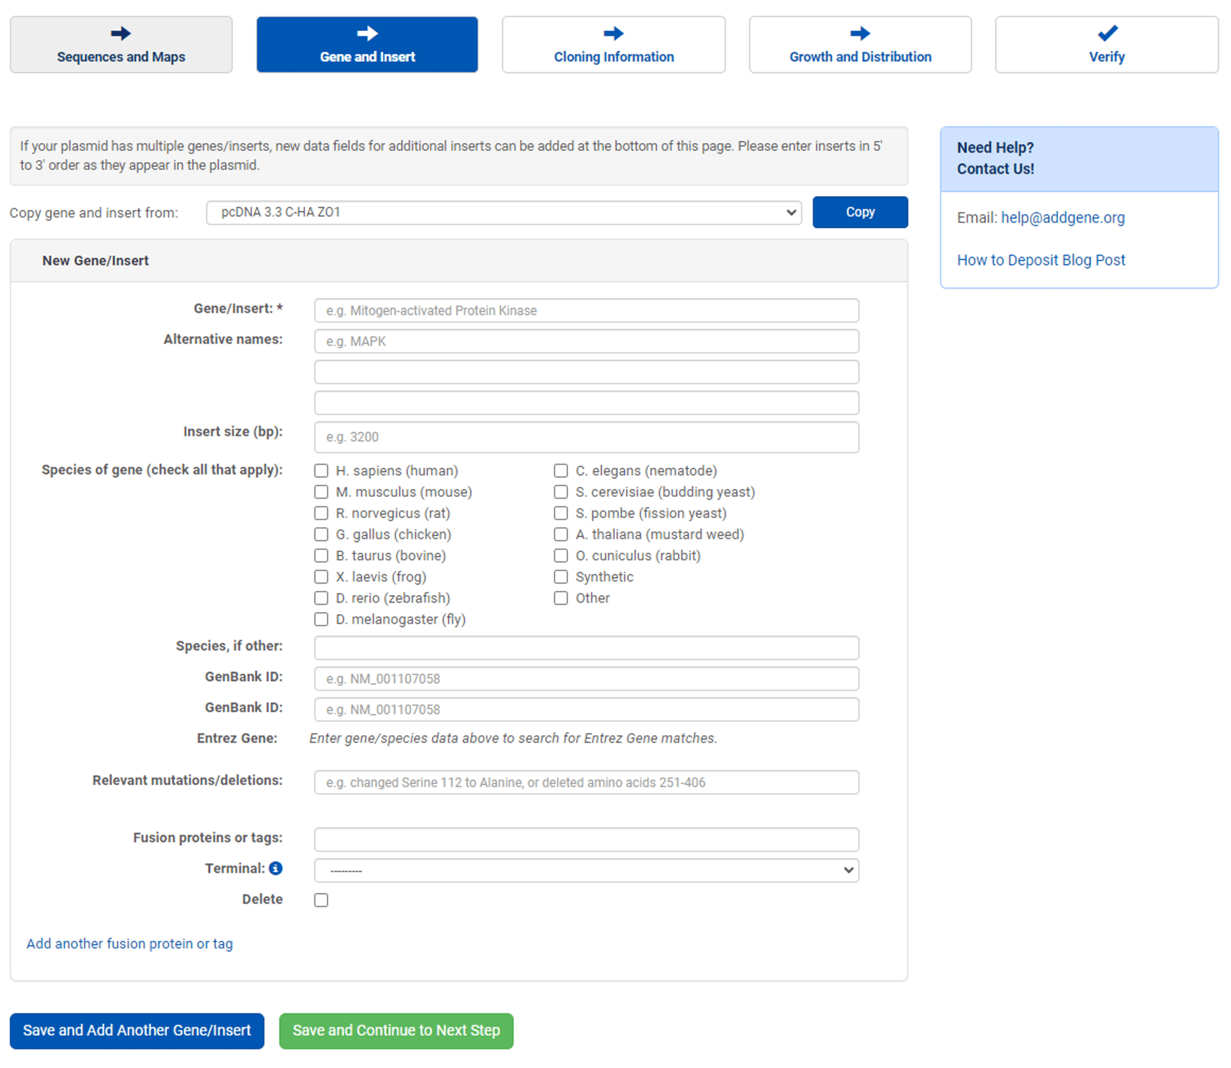Click Save and Continue to Next Step
Viewport: 1231px width, 1068px height.
(x=396, y=1030)
